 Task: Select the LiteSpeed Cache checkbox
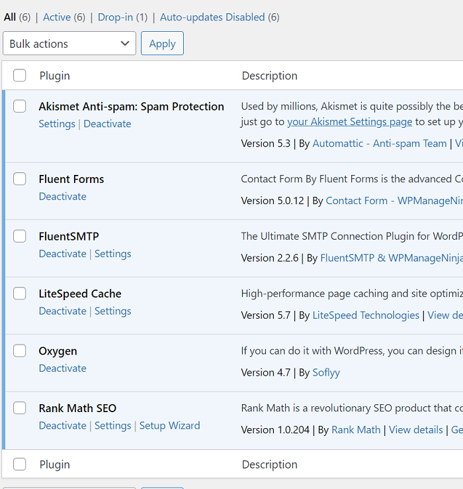coord(19,294)
